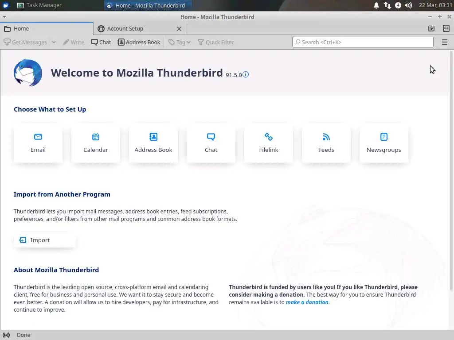Image resolution: width=454 pixels, height=340 pixels.
Task: Expand the Get Messages dropdown arrow
Action: (54, 42)
